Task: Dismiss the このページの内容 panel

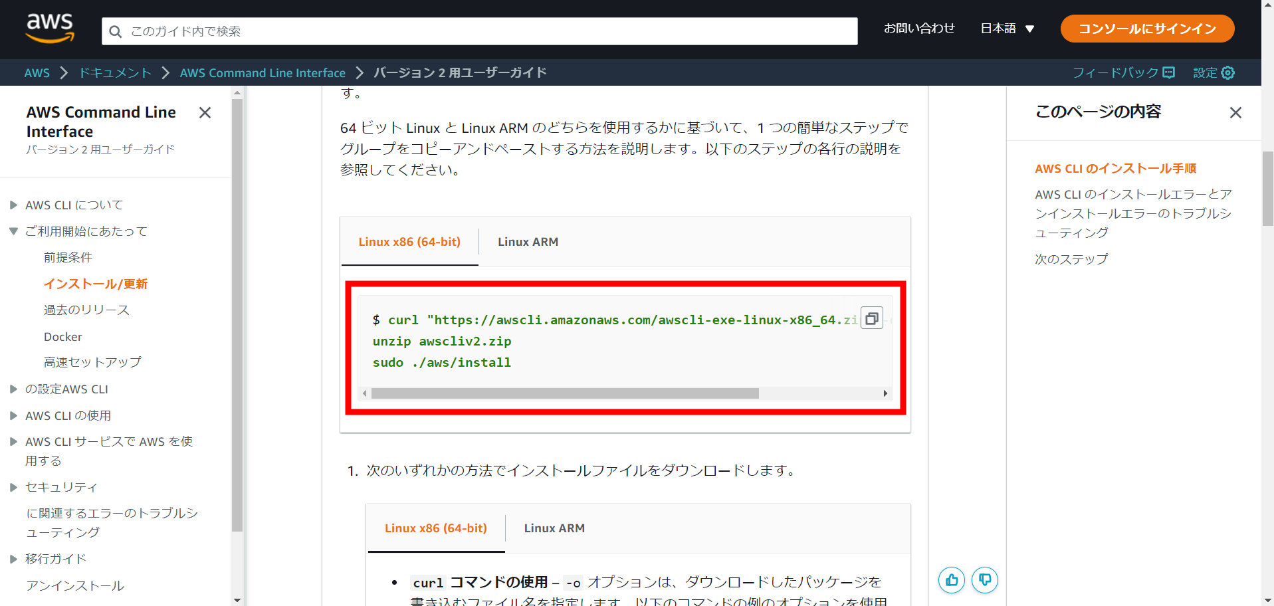Action: (1235, 112)
